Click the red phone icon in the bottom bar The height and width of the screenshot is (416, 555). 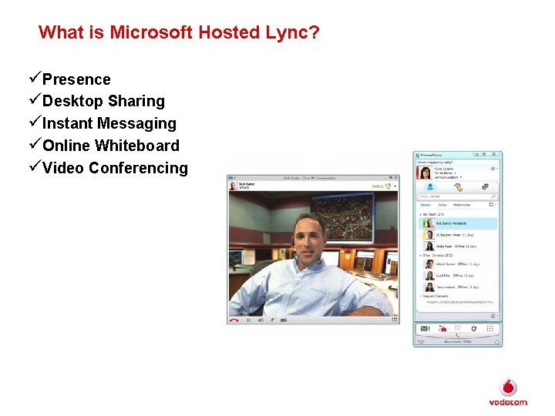[x=442, y=329]
